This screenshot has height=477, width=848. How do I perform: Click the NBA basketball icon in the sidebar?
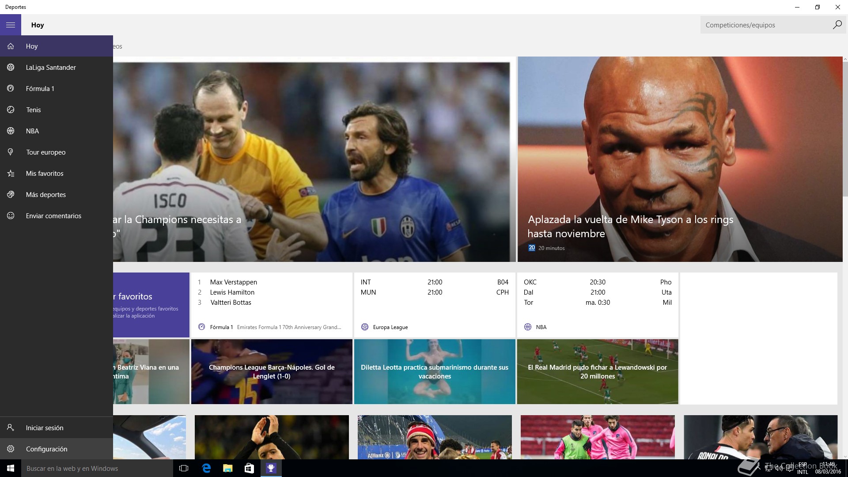[11, 131]
